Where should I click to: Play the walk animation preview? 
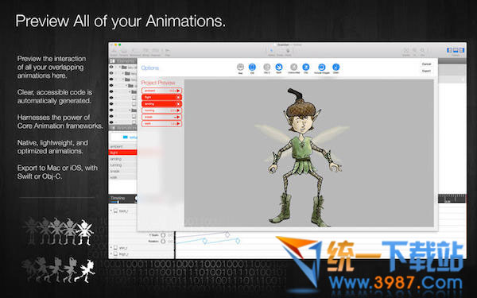pyautogui.click(x=178, y=123)
